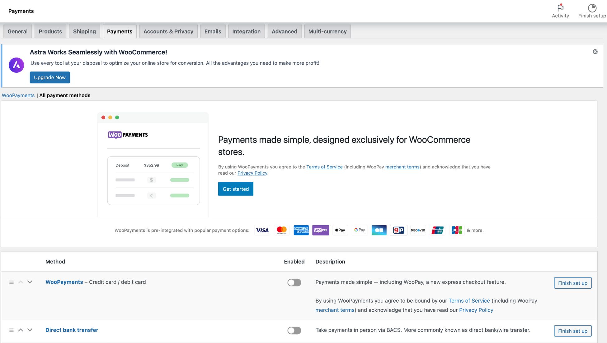Click the "& more." text after logos
607x343 pixels.
475,230
